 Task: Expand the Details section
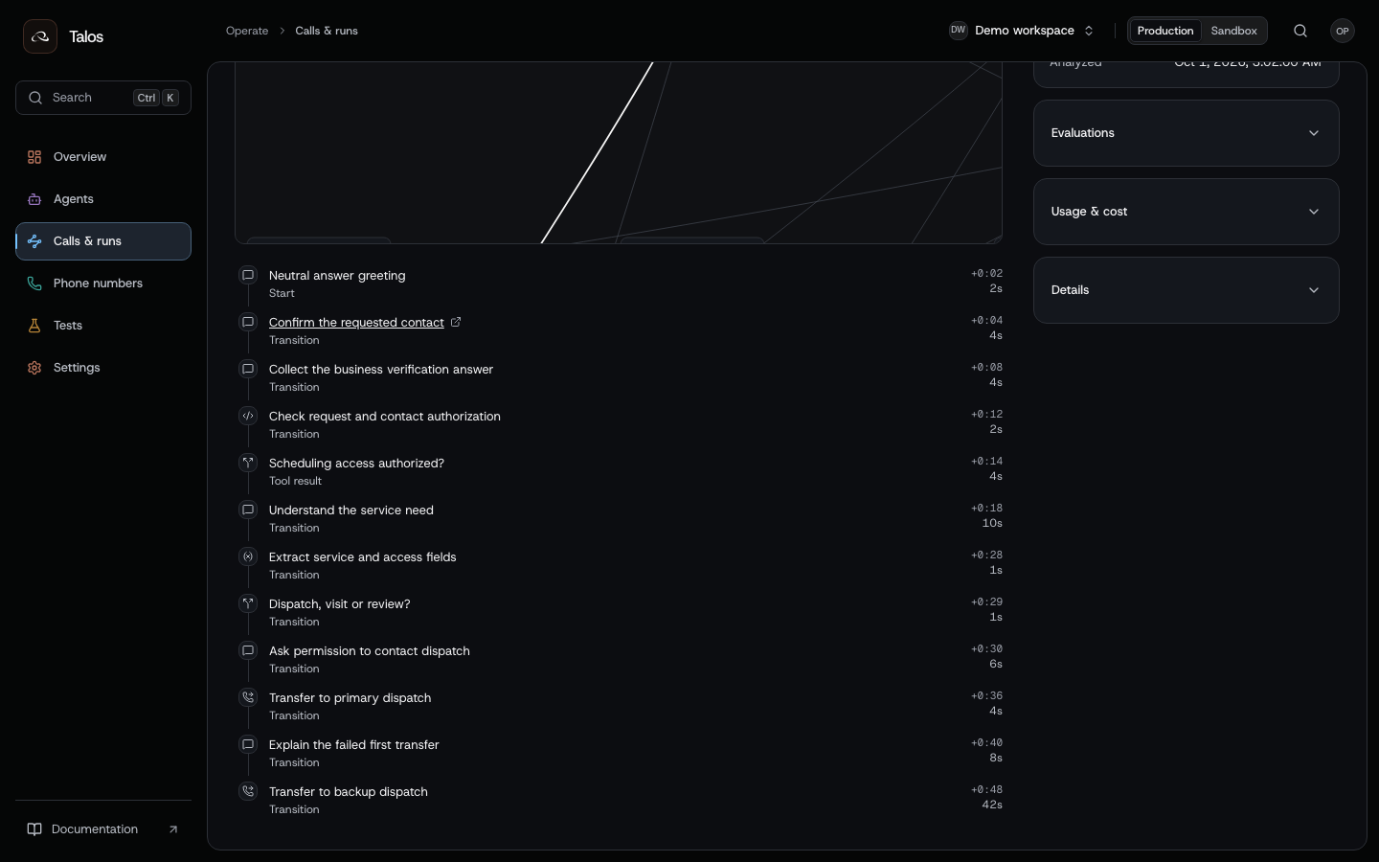(1186, 290)
